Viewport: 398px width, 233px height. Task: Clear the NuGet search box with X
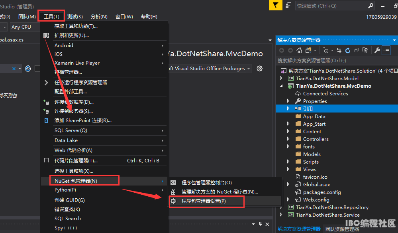point(14,69)
